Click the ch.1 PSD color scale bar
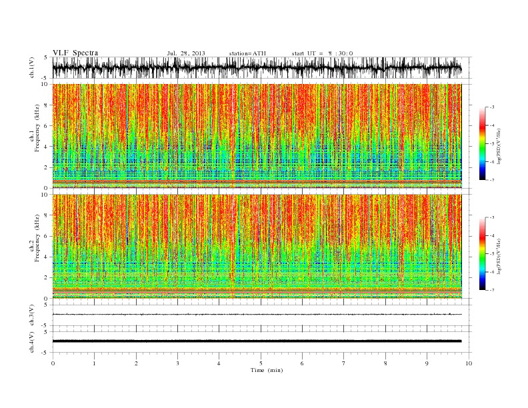 482,143
